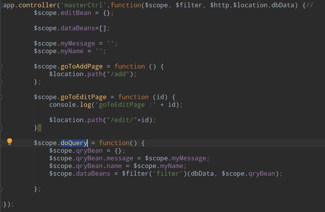325x212 pixels.
Task: Click the editBean property
Action: point(76,13)
